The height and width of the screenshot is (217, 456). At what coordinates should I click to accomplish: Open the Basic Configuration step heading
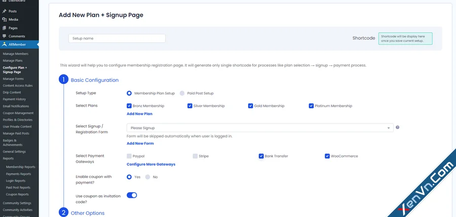point(95,80)
